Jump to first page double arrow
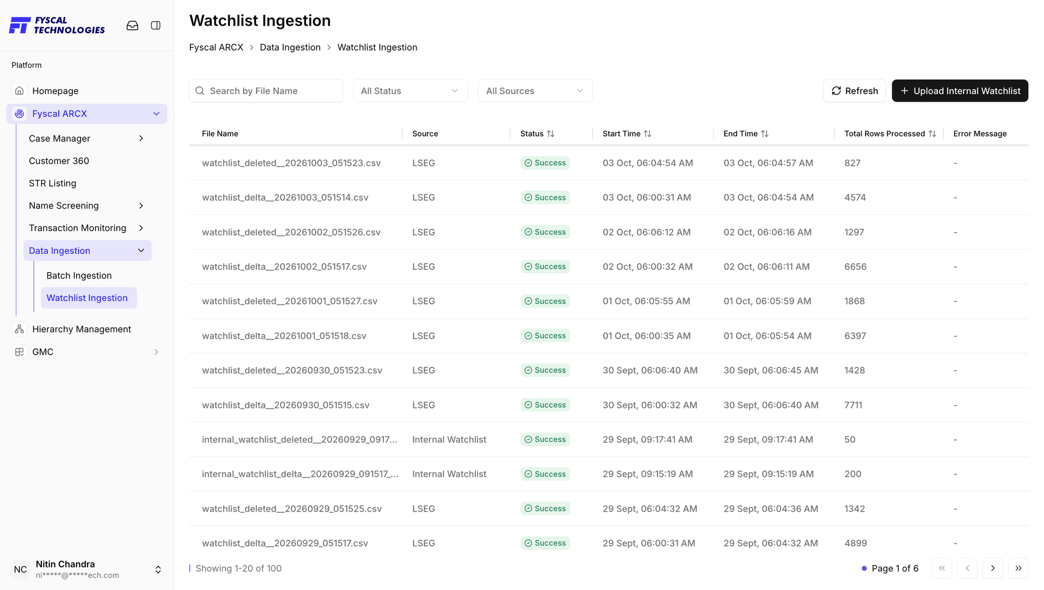Screen dimensions: 1044x590 [941, 568]
